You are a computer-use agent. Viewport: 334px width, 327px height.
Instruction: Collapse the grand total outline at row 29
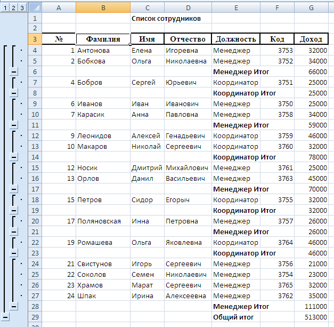point(5,317)
